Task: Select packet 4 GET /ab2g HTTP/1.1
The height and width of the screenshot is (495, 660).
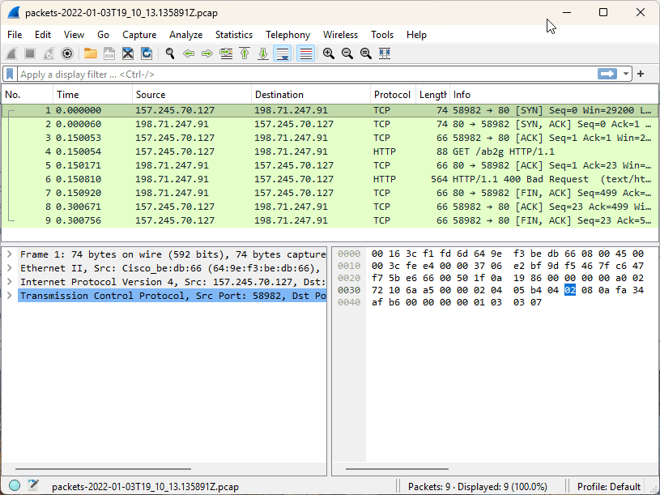Action: pos(330,151)
